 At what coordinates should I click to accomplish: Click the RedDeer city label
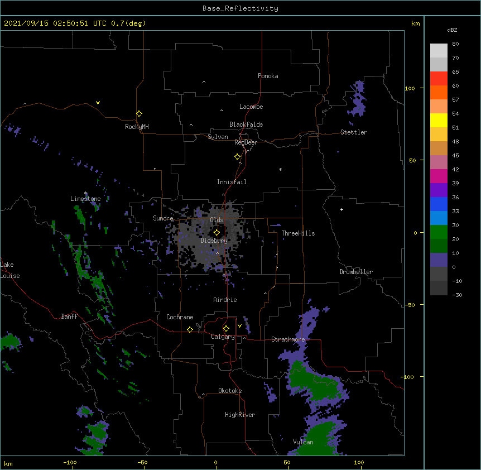246,142
